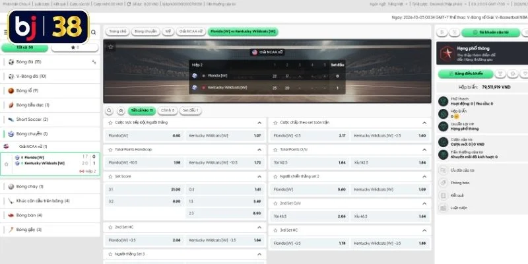Favorite the Cược trực tiếp Đội/người thắng market
The height and width of the screenshot is (264, 528).
[110, 123]
